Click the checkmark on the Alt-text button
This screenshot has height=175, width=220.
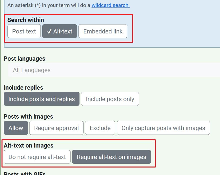[49, 31]
